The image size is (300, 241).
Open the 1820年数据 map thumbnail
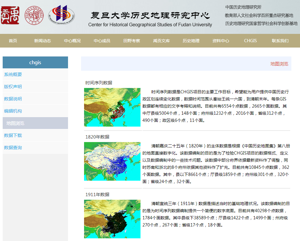coord(112,161)
